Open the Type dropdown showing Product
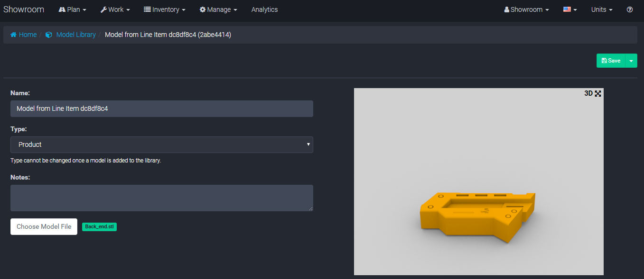 [161, 144]
